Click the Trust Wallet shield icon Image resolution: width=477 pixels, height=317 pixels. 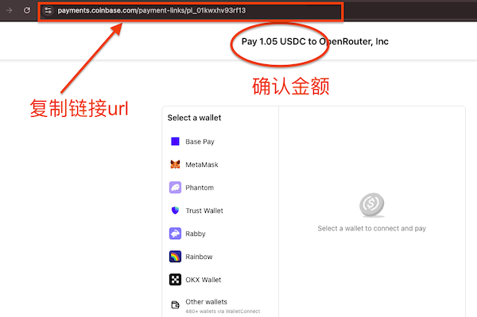tap(175, 211)
